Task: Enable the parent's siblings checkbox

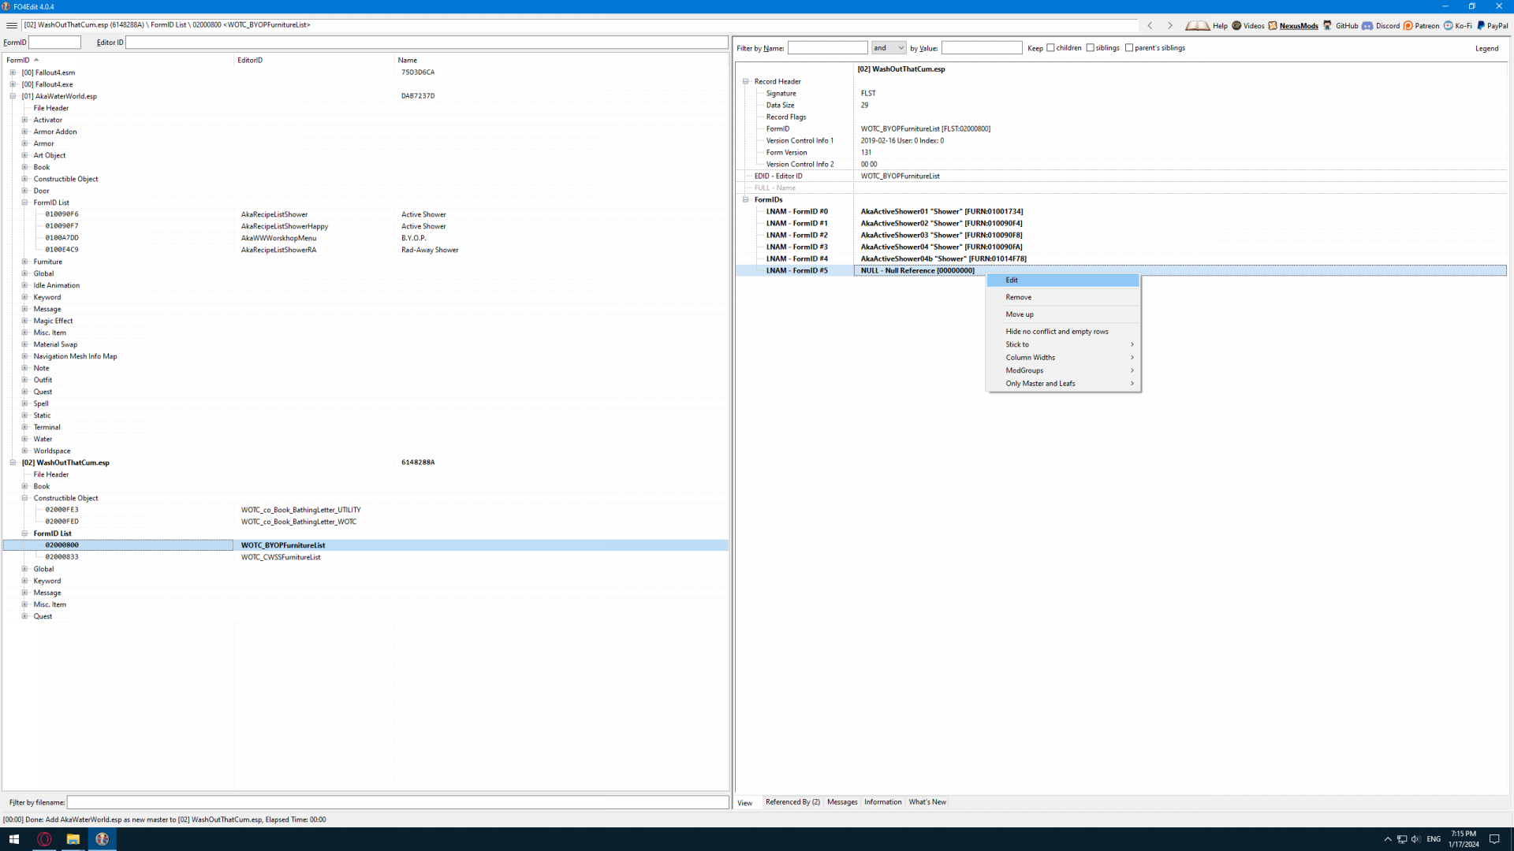Action: tap(1129, 48)
